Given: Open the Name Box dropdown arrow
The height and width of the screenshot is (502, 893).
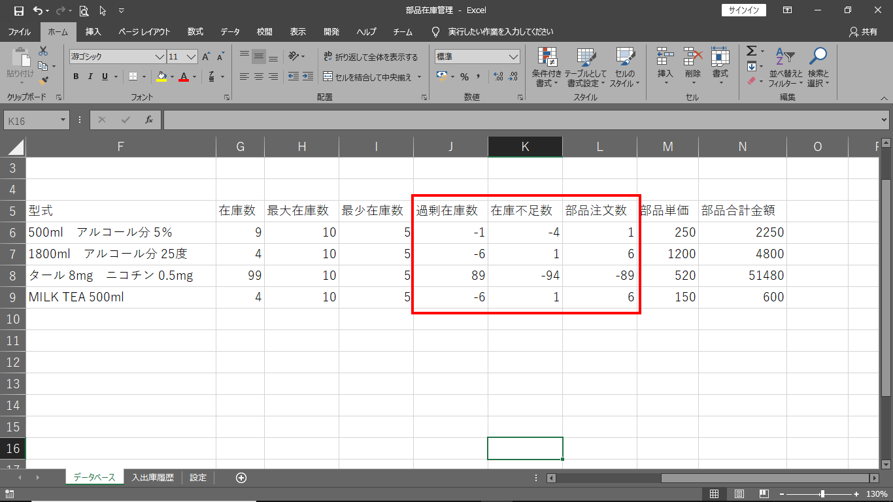Looking at the screenshot, I should click(63, 120).
